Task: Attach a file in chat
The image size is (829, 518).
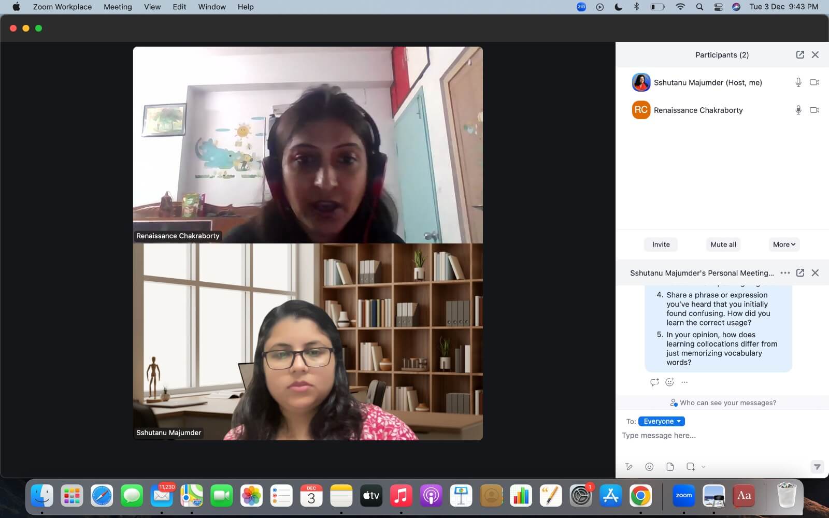Action: coord(670,467)
